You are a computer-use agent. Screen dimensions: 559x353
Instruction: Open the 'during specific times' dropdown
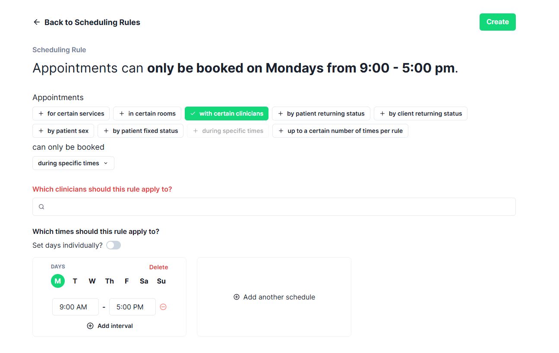point(73,163)
